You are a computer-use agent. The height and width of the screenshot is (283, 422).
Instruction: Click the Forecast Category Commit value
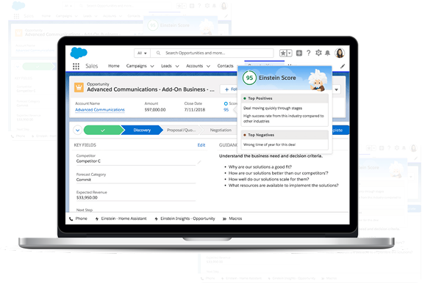coord(84,180)
